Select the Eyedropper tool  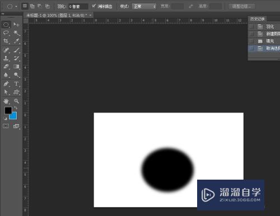click(16, 41)
